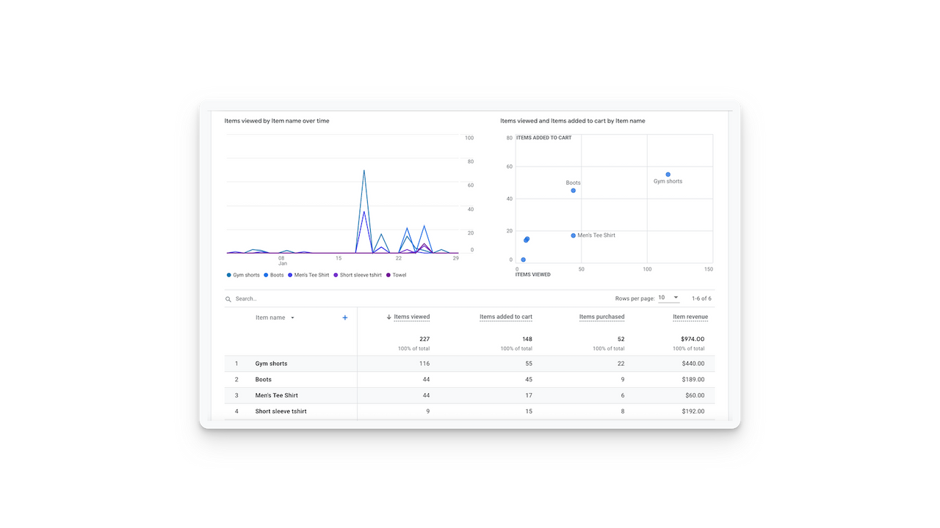Sort by Items purchased column header
Screen dimensions: 940x528
tap(601, 317)
